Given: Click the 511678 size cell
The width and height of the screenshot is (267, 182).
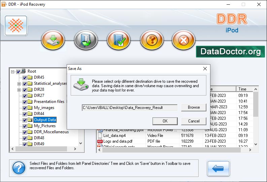Looking at the screenshot, I should coord(187,136).
